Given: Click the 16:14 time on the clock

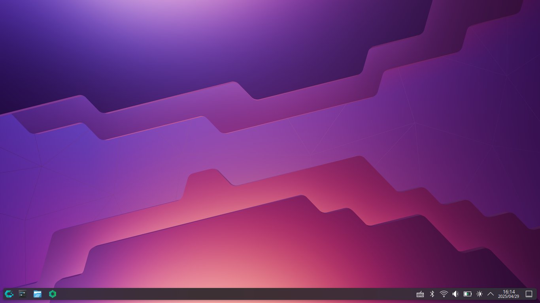Looking at the screenshot, I should pos(509,292).
